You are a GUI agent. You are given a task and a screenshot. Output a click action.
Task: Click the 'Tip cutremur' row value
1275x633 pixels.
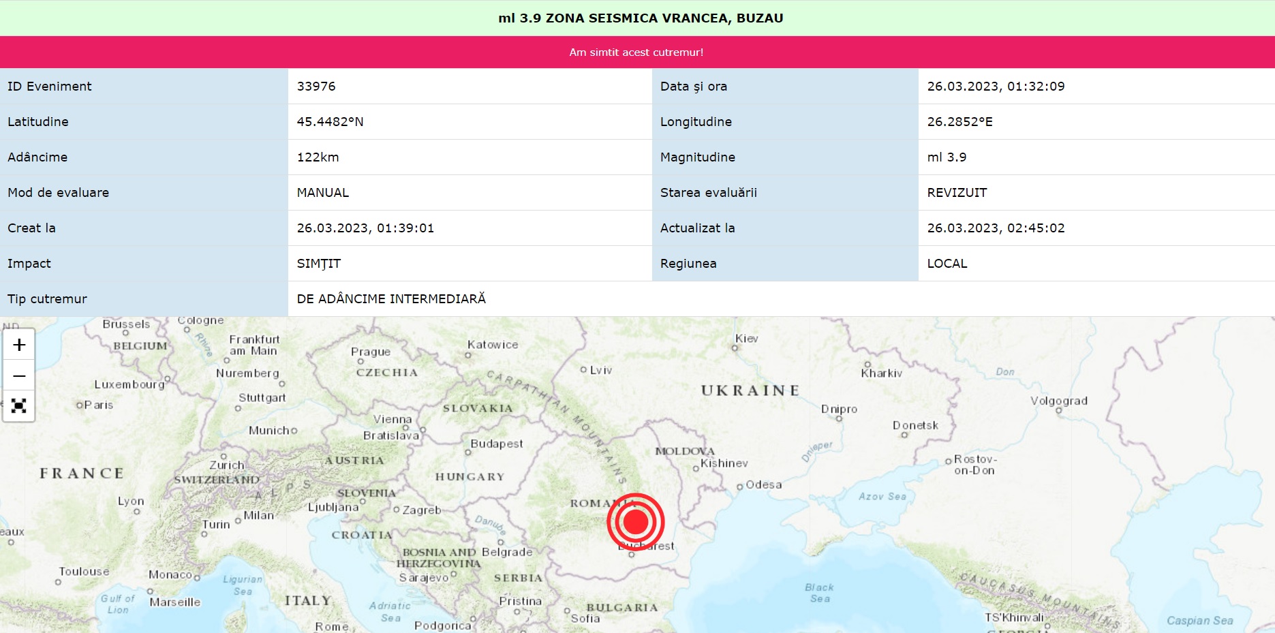391,299
